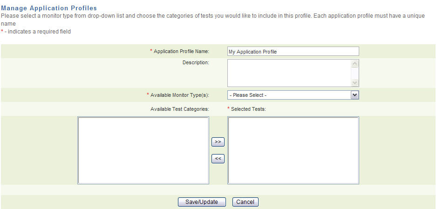Click the Save/Update button

pos(202,202)
